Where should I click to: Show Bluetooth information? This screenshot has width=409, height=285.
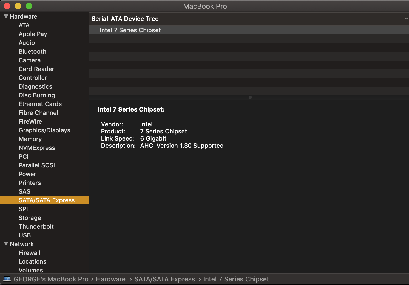32,51
